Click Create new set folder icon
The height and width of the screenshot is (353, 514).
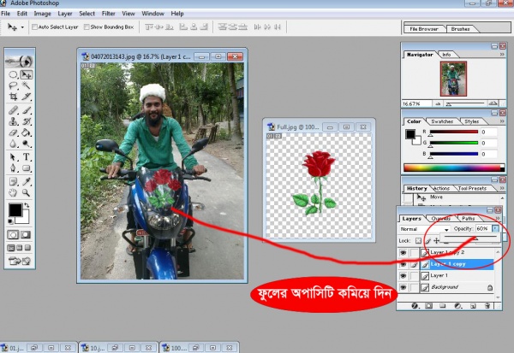coord(443,306)
